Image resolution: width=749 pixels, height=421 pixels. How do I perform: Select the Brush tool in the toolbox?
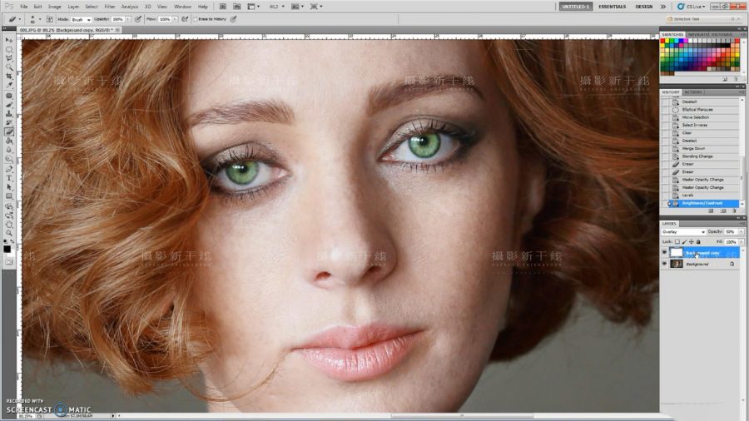pyautogui.click(x=9, y=105)
